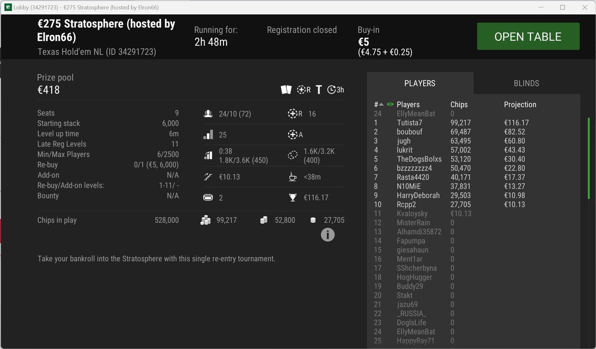Select eliminated player Alhamdi35872
The height and width of the screenshot is (349, 596).
pos(419,232)
